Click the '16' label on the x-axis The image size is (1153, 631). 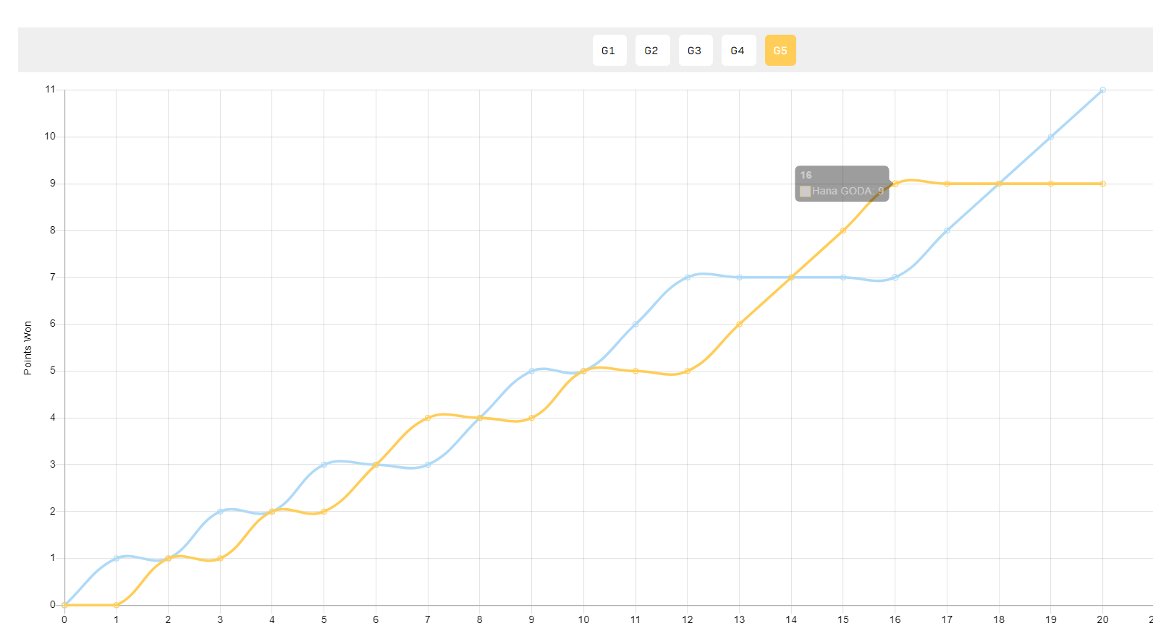point(895,619)
